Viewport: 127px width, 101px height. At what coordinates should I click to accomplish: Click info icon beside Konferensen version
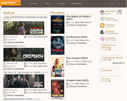click(x=67, y=40)
